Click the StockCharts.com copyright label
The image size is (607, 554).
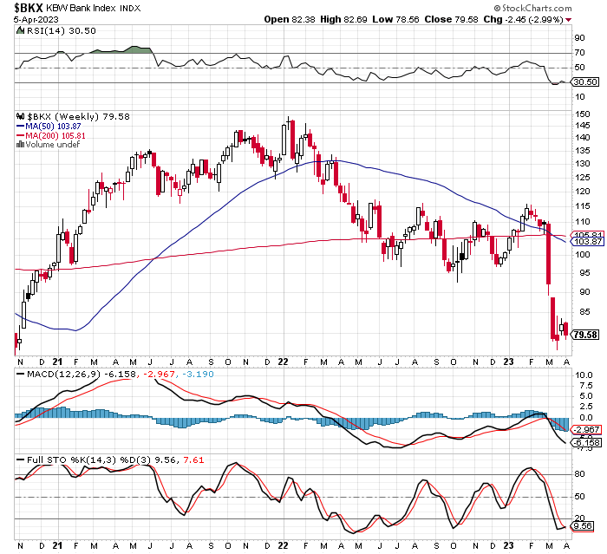click(x=532, y=8)
